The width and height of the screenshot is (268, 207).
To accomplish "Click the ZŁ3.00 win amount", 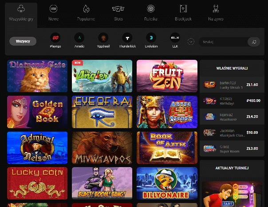I will 252,148.
